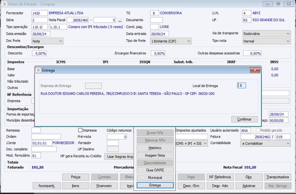296x194 pixels.
Task: Click the Desc./Enc button
Action: [x=191, y=186]
